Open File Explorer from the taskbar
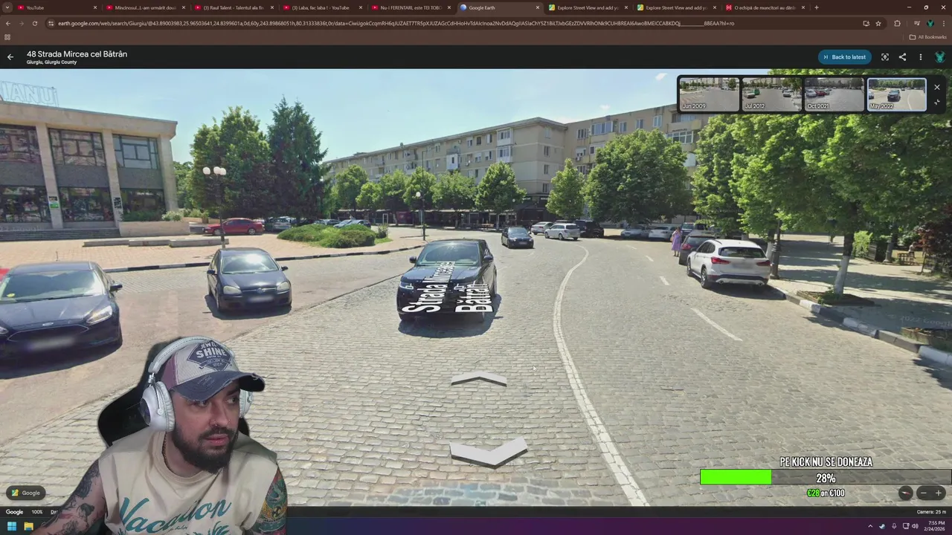952x535 pixels. click(x=28, y=526)
